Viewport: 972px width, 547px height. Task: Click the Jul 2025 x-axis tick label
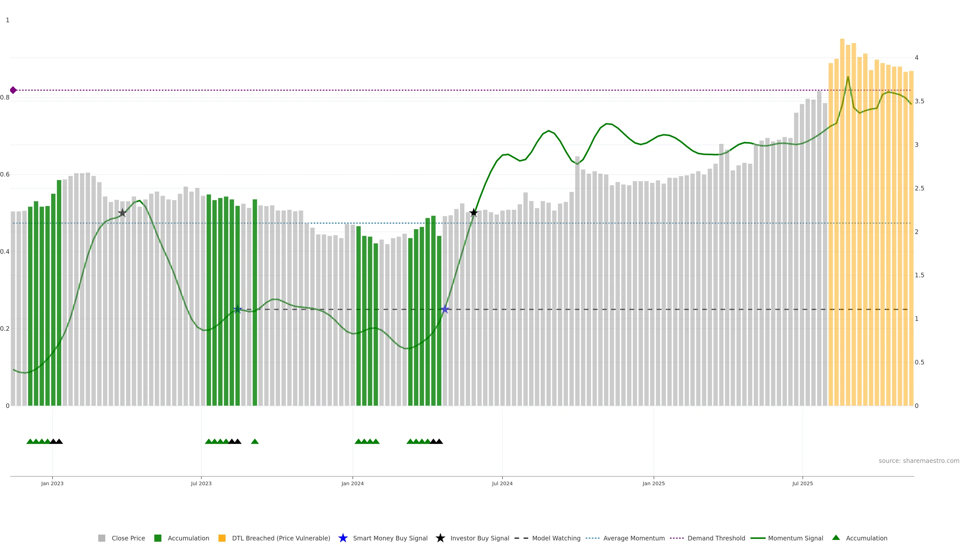click(x=802, y=484)
